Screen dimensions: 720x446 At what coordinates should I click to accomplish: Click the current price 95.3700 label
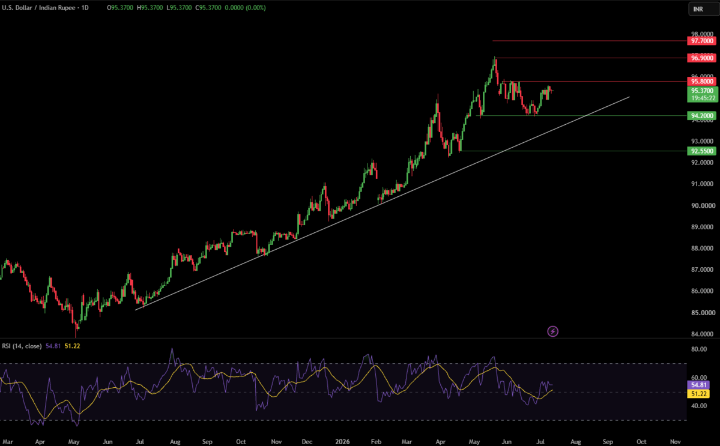pos(703,91)
